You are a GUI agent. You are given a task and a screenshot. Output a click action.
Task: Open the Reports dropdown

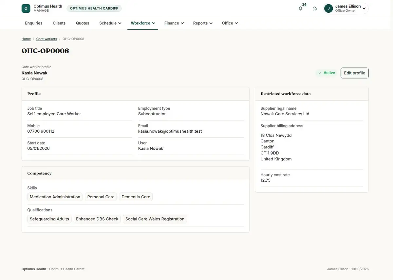click(x=203, y=23)
